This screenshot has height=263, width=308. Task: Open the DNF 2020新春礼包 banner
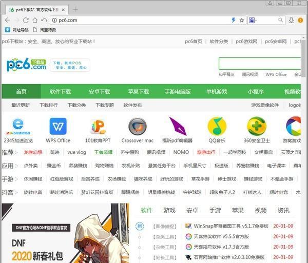point(65,233)
